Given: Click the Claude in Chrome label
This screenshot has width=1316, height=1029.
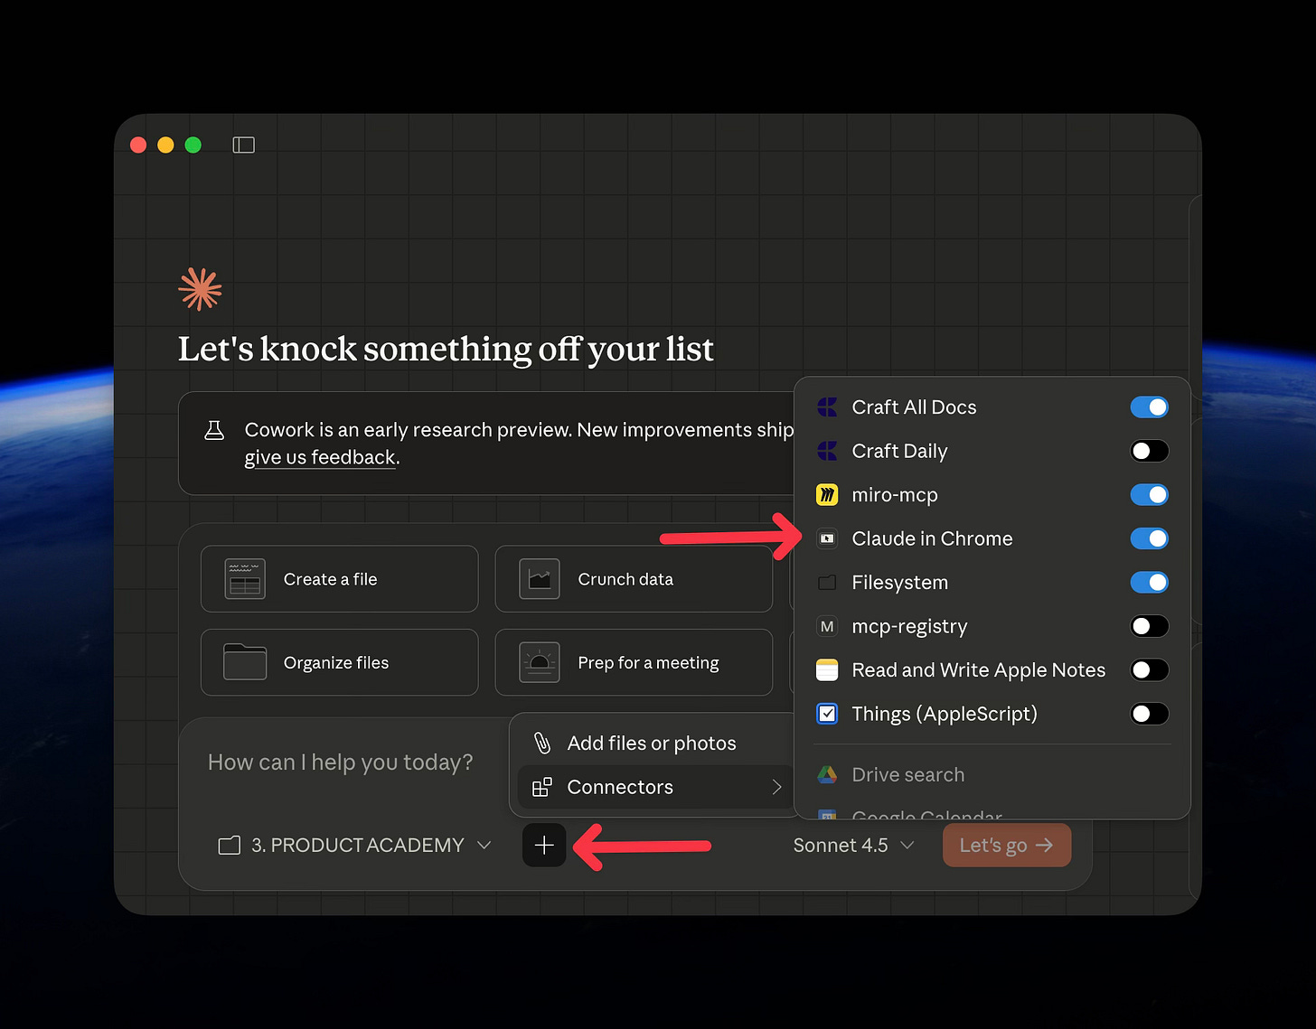Looking at the screenshot, I should [x=932, y=538].
